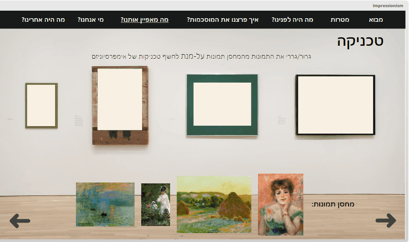The height and width of the screenshot is (242, 409).
Task: Navigate to מי אנחנו? section
Action: coord(91,20)
